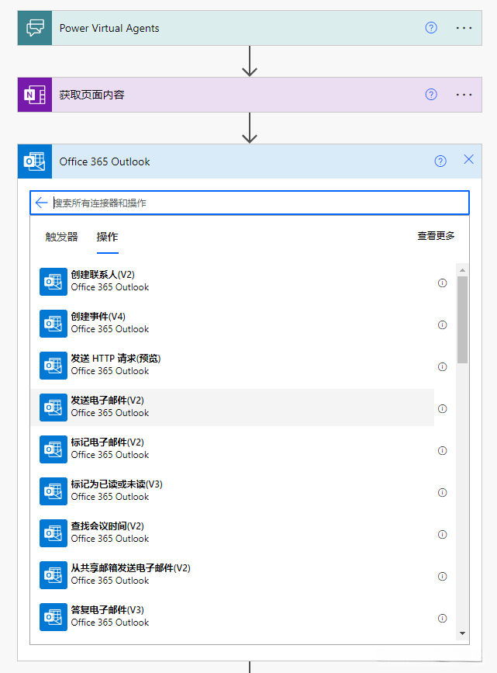Choose the 发送电子邮件(V2) action

click(x=233, y=408)
